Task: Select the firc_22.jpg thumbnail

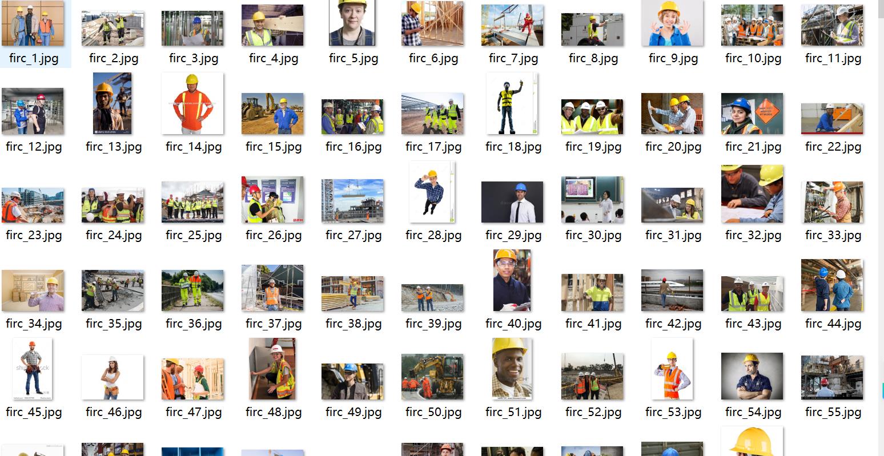Action: [832, 119]
